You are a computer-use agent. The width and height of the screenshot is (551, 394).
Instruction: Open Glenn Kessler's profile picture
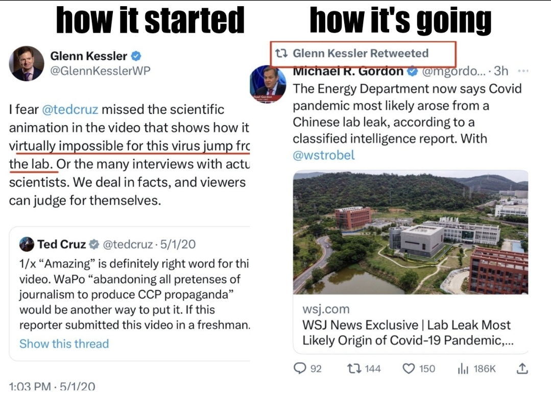[26, 63]
